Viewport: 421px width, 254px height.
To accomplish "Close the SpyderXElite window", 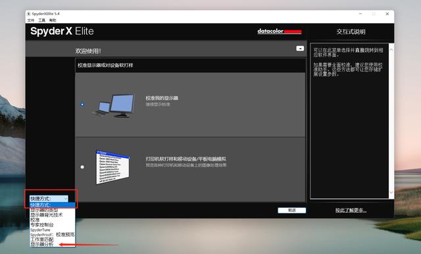I will (x=387, y=14).
